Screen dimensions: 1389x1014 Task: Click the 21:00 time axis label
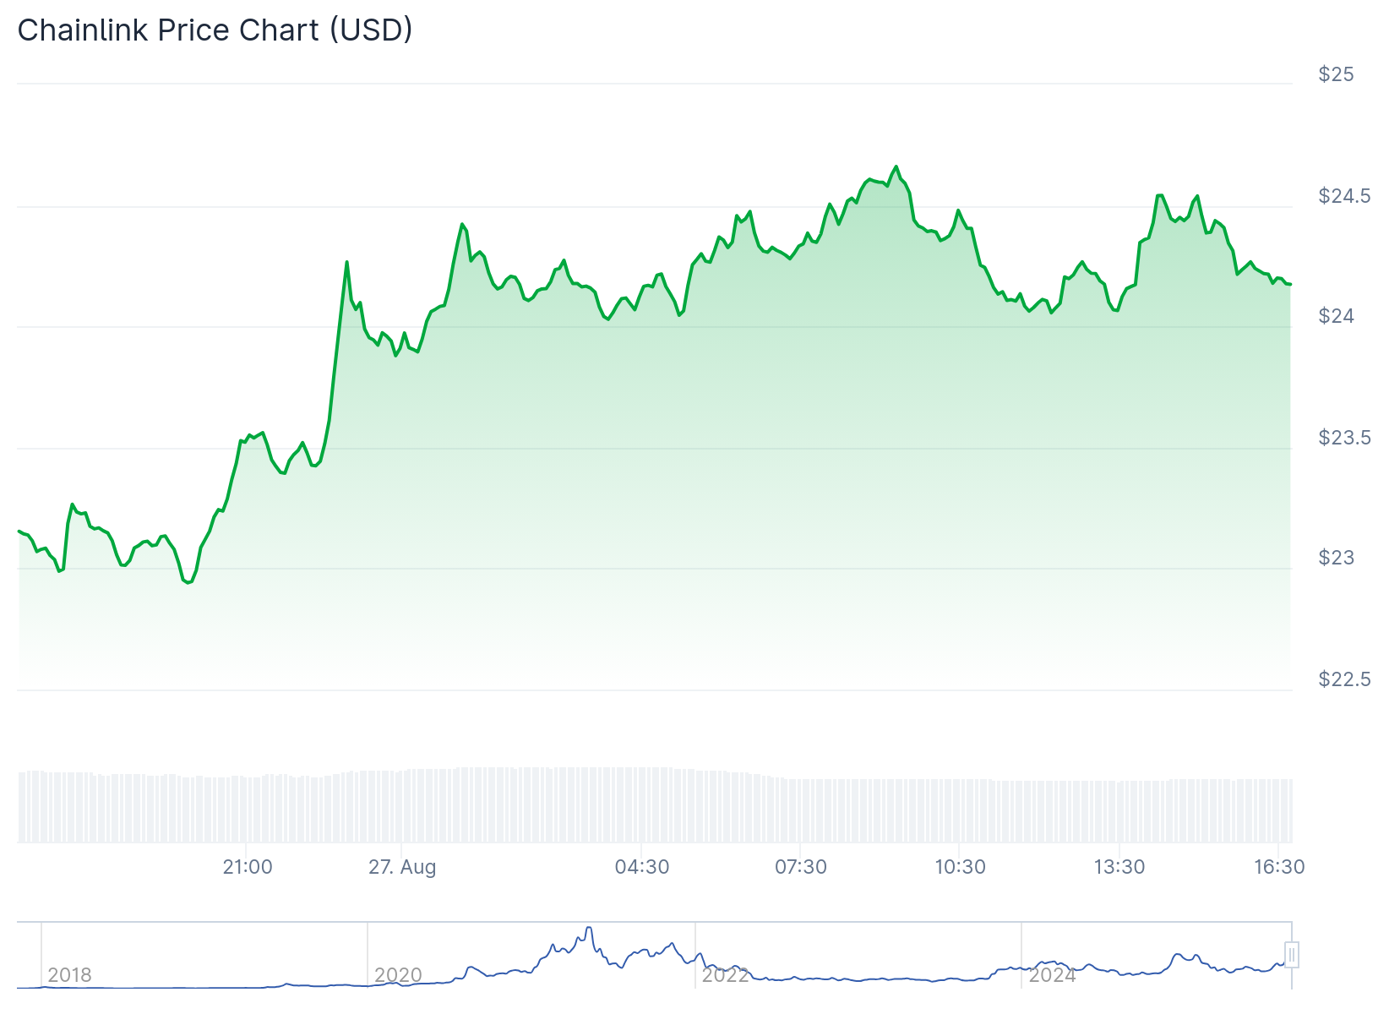pos(248,867)
